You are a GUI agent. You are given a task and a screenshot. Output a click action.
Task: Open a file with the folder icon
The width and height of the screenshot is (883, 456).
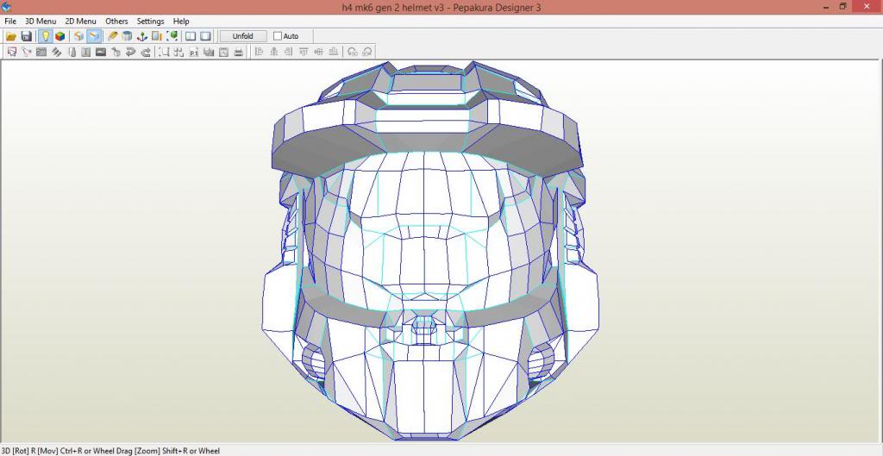11,36
